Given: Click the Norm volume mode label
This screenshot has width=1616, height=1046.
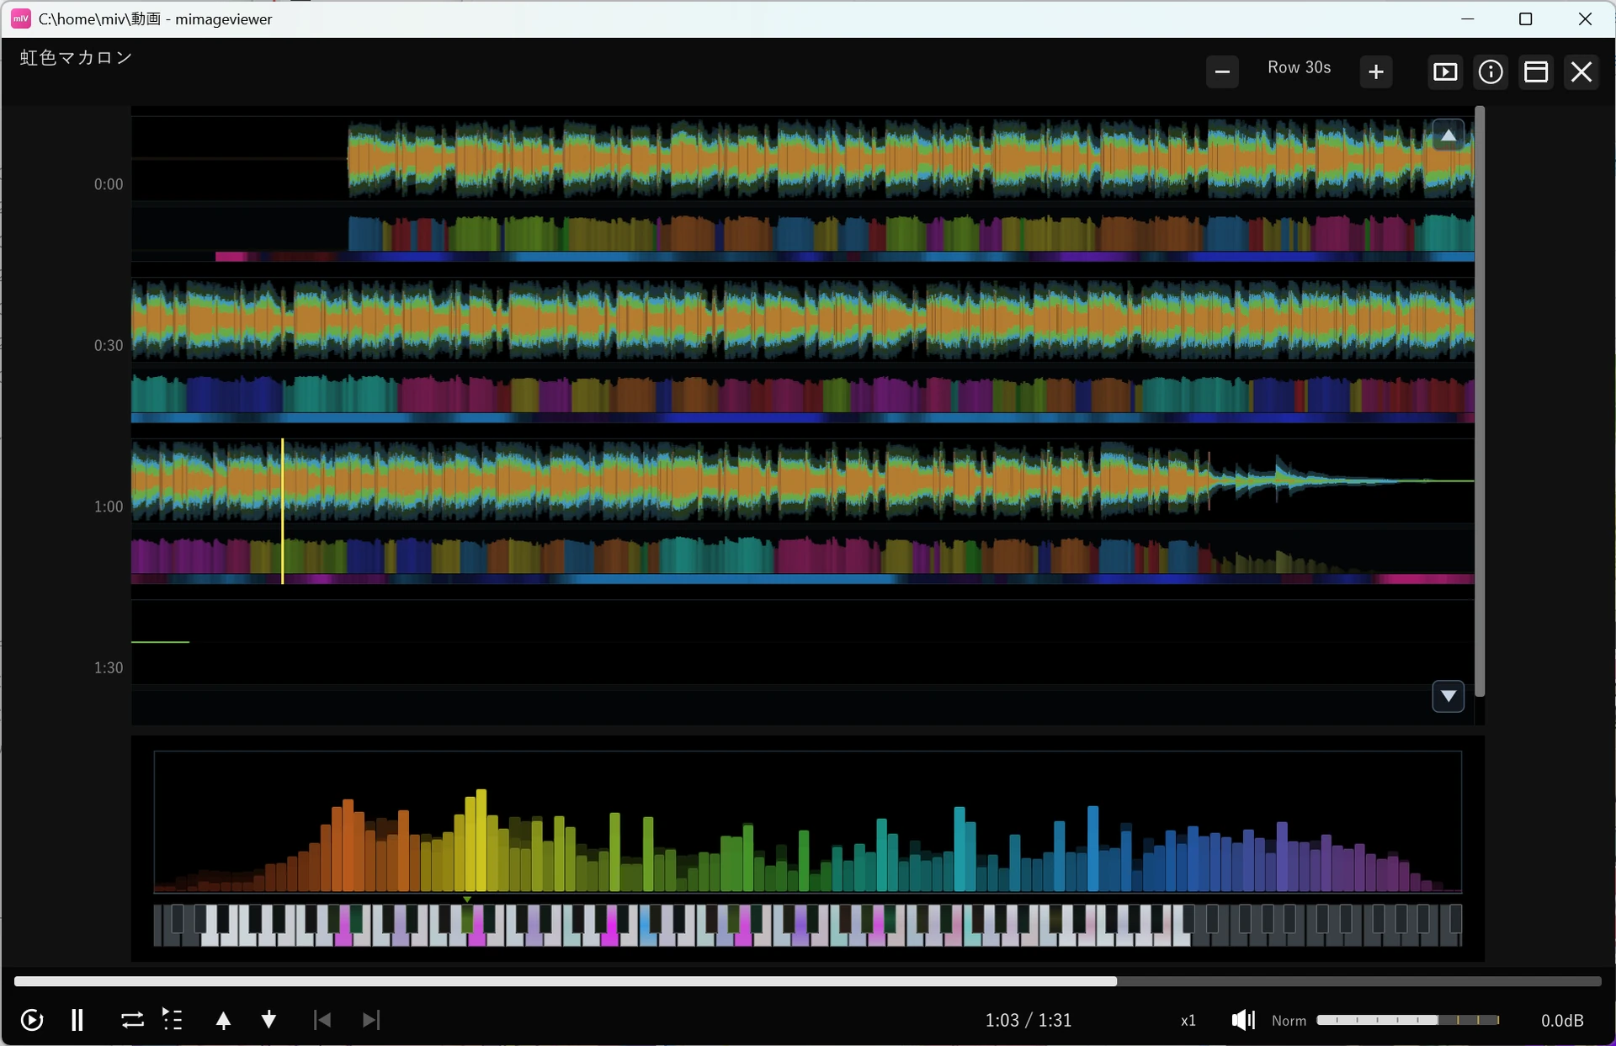Looking at the screenshot, I should coord(1289,1021).
